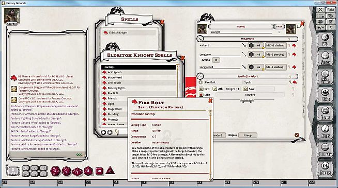Click the Weapons section header bar
This screenshot has width=338, height=188.
coord(248,39)
